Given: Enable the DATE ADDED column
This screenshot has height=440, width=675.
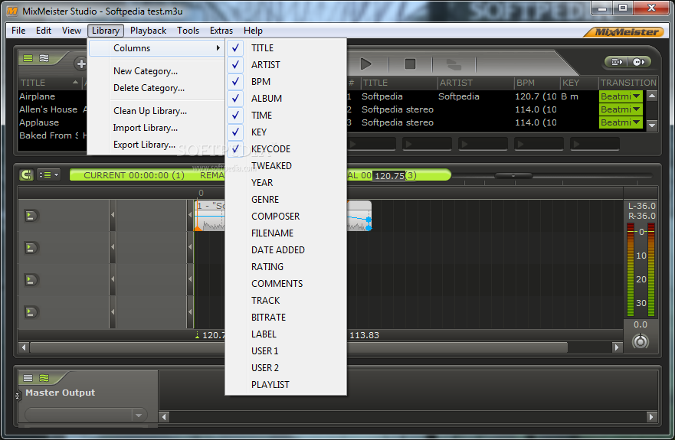Looking at the screenshot, I should (286, 249).
